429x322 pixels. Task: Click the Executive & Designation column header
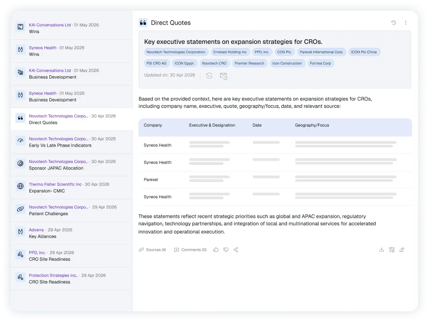click(212, 125)
